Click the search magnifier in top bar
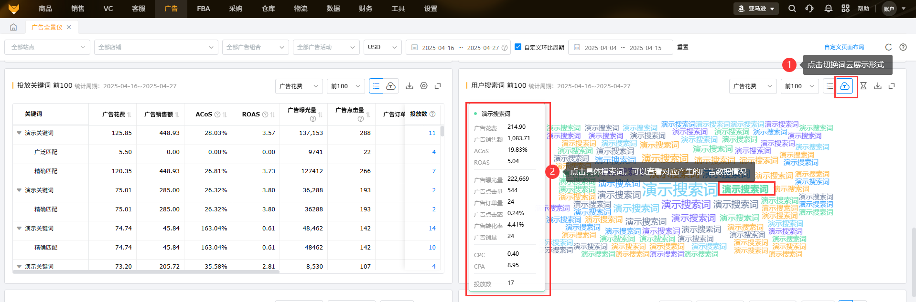 click(x=792, y=9)
